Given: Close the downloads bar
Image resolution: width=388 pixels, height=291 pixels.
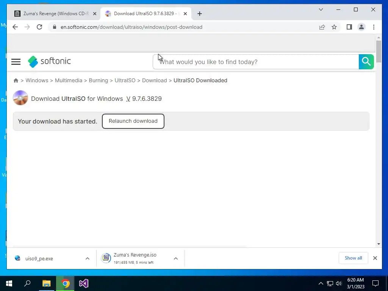Looking at the screenshot, I should click(375, 258).
